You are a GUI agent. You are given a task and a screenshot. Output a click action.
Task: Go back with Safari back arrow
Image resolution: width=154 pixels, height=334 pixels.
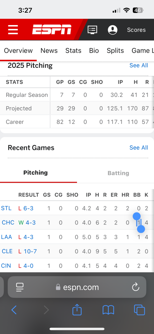coord(14,310)
